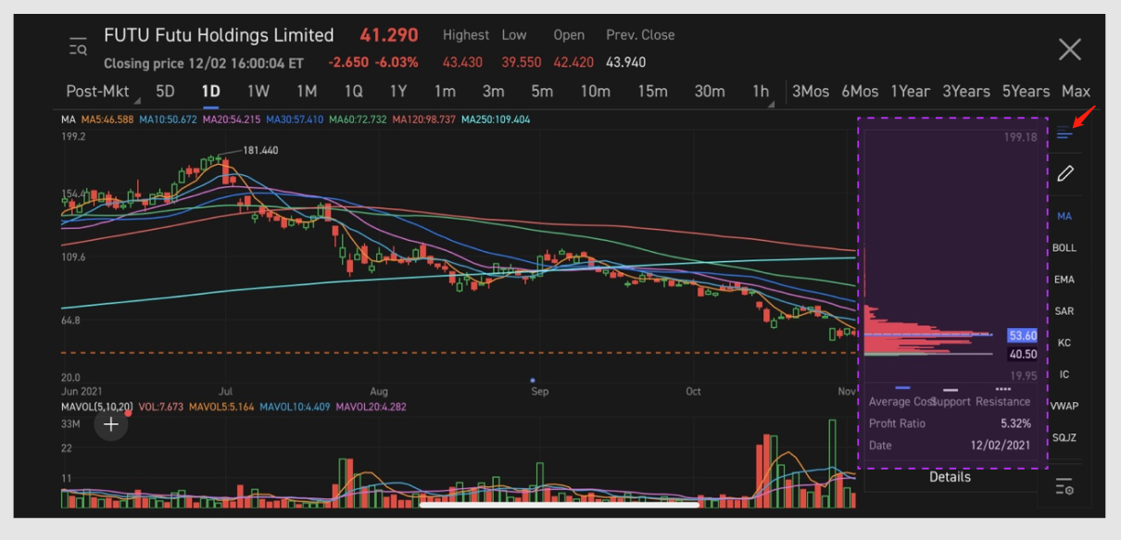
Task: Set chart range to 1Year
Action: click(x=911, y=92)
